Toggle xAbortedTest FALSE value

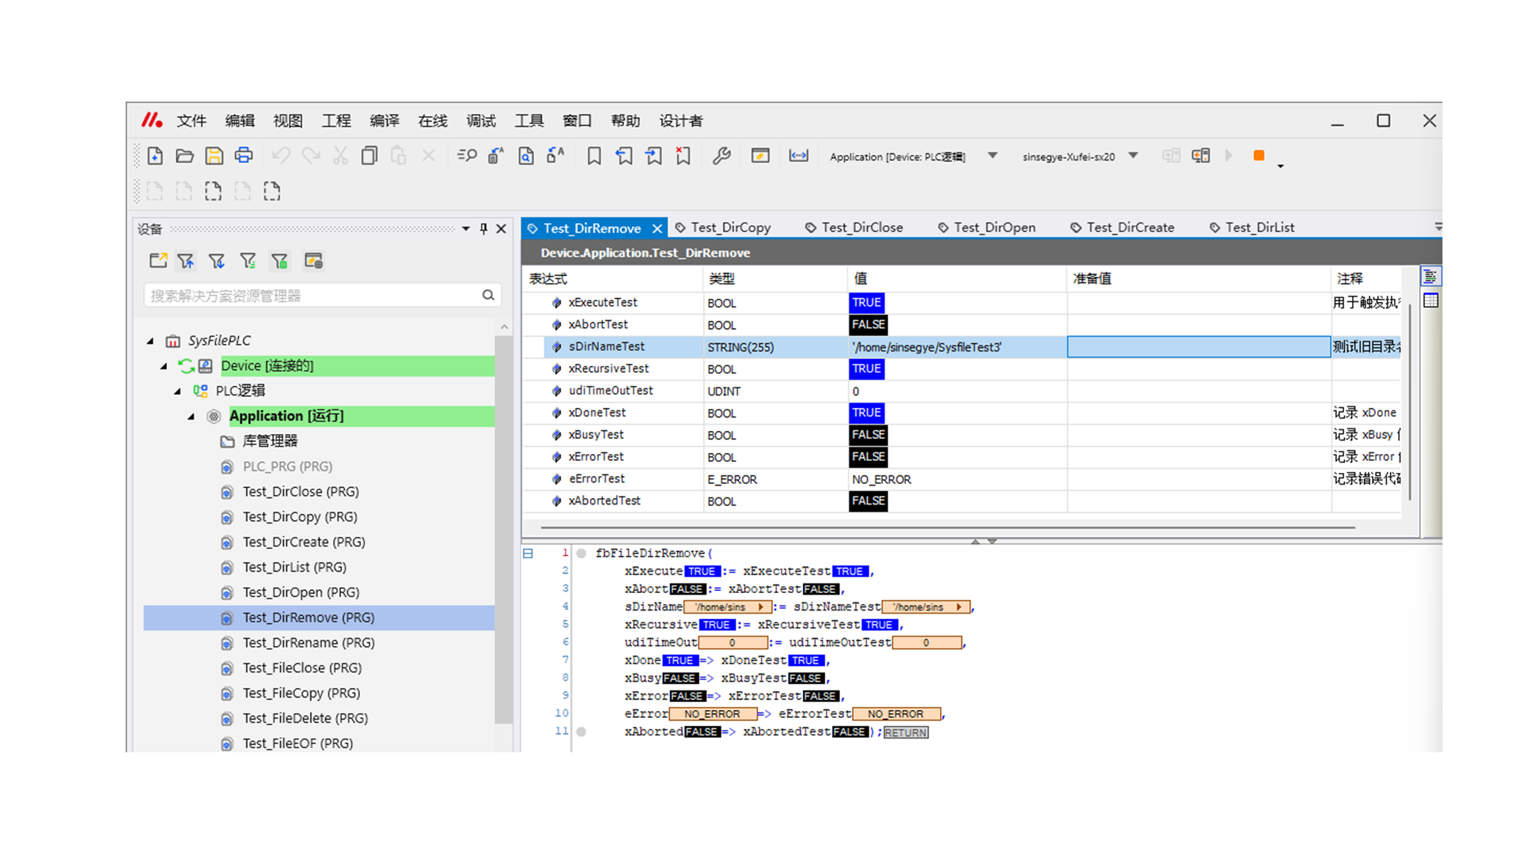point(868,501)
